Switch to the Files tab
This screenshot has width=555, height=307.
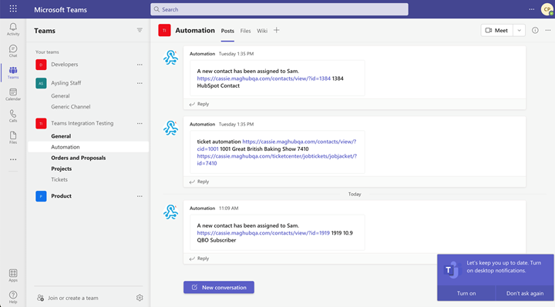(245, 31)
